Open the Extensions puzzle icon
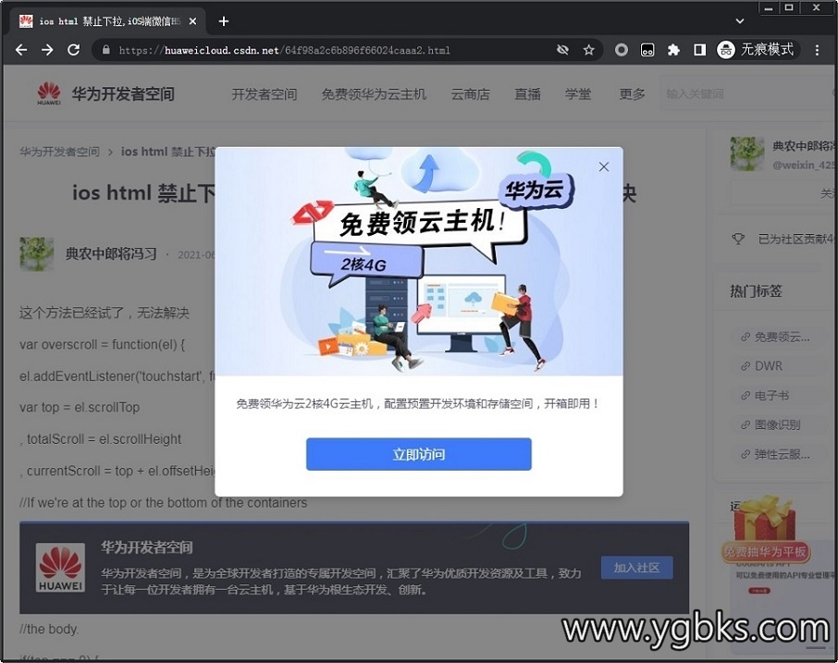 click(x=673, y=50)
